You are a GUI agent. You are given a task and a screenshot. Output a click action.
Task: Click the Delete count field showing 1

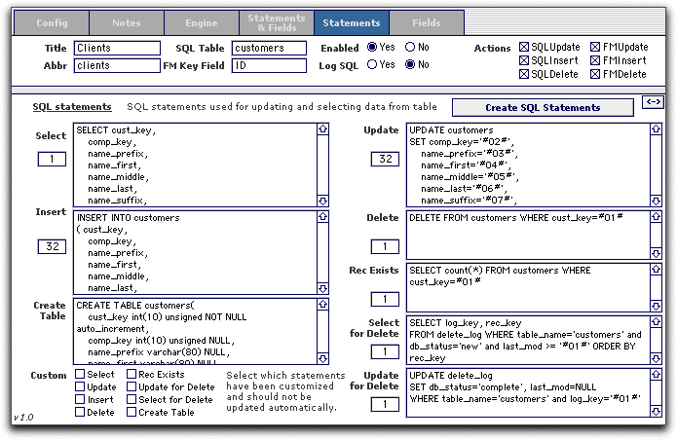click(385, 246)
